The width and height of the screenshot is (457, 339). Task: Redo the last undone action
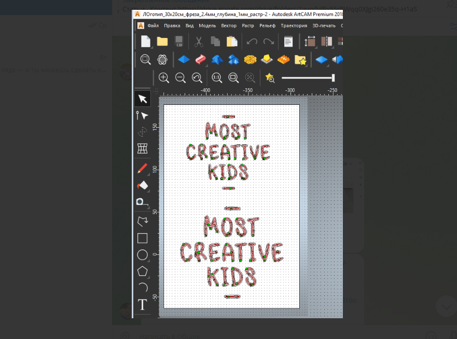click(268, 42)
